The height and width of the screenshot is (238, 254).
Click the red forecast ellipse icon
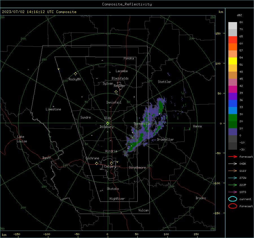233,206
